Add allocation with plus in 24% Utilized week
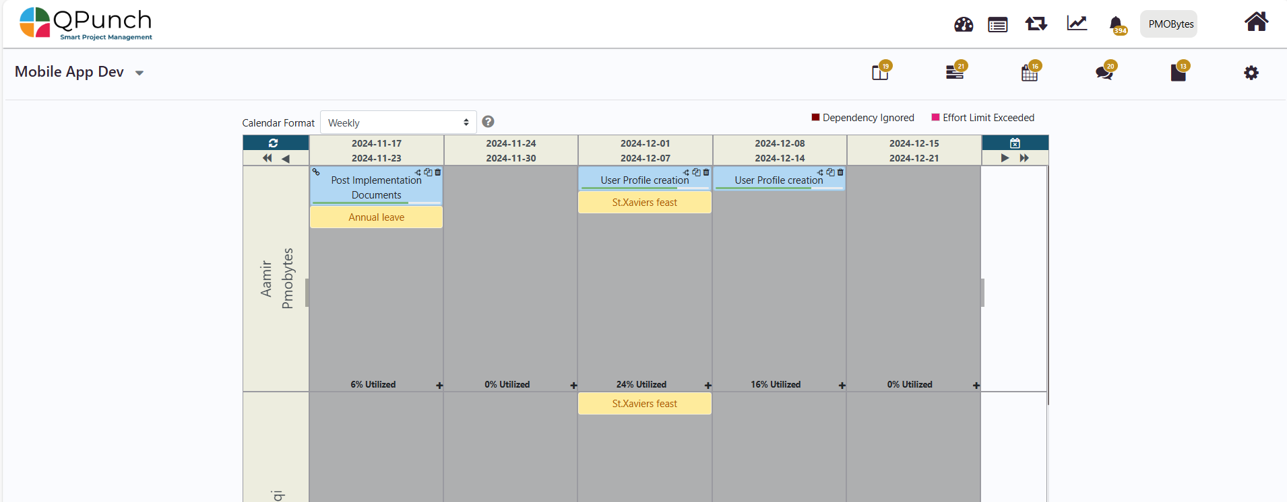Image resolution: width=1287 pixels, height=502 pixels. pos(708,386)
